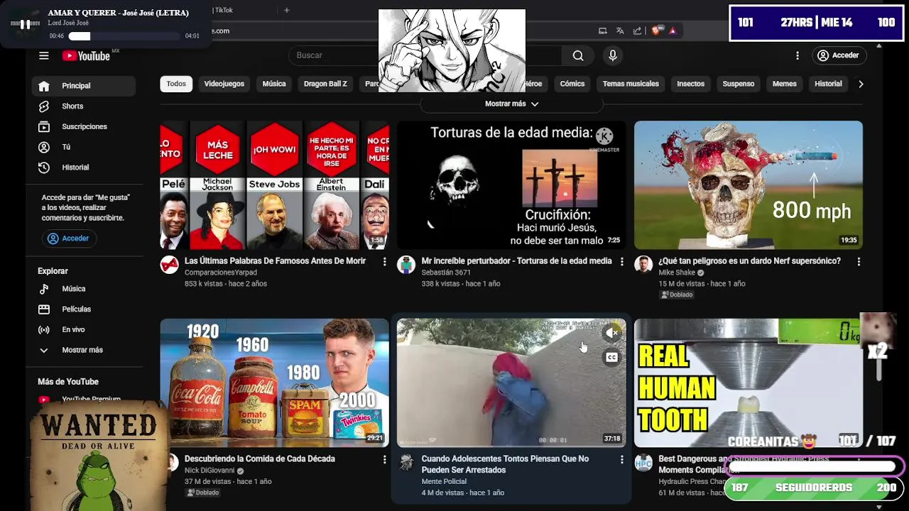Pause the AMAR Y QUERER song
The height and width of the screenshot is (511, 909).
(25, 23)
